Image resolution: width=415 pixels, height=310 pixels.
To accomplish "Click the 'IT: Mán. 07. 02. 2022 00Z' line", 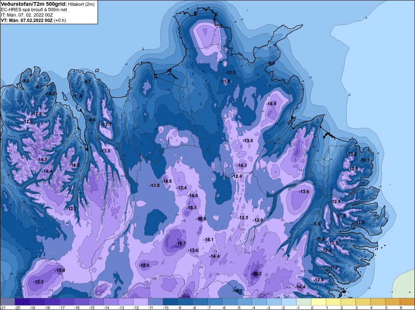I will pos(27,15).
